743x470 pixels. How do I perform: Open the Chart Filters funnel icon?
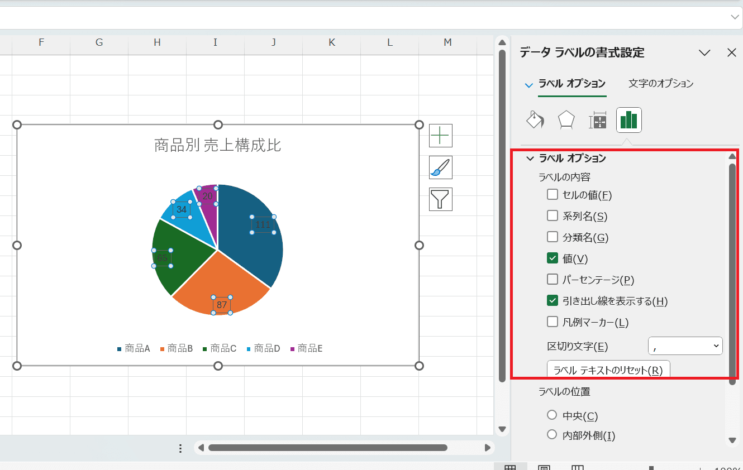[440, 199]
